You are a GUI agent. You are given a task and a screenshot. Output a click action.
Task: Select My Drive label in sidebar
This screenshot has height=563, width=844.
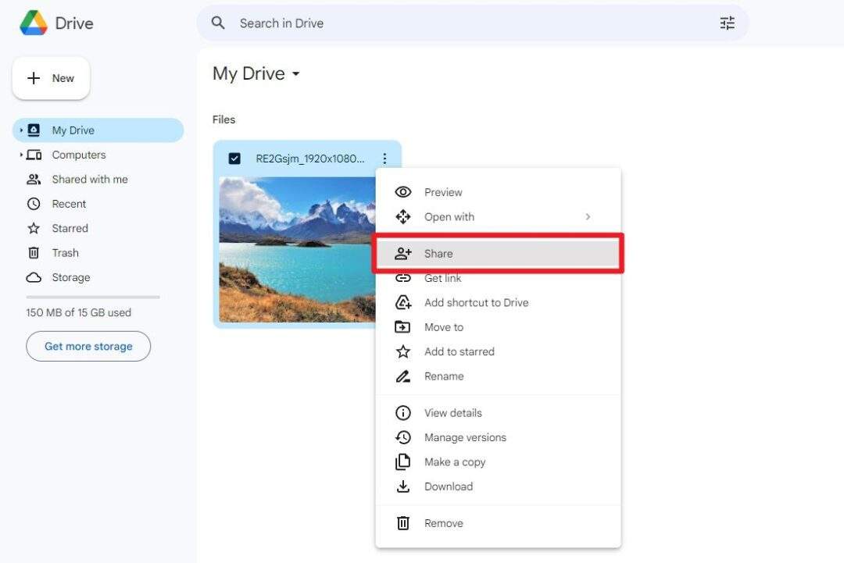coord(73,130)
